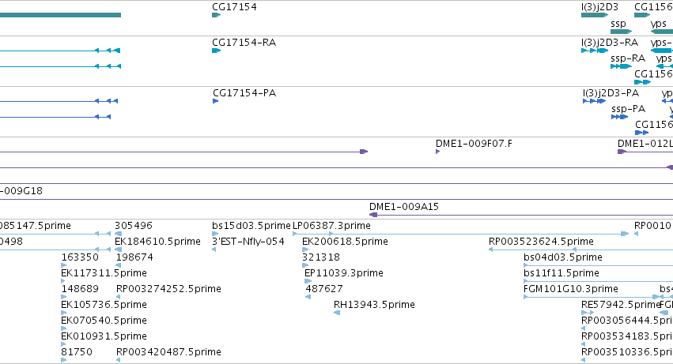The height and width of the screenshot is (364, 673).
Task: Select the bs15d03.5prime EST label
Action: click(x=251, y=226)
